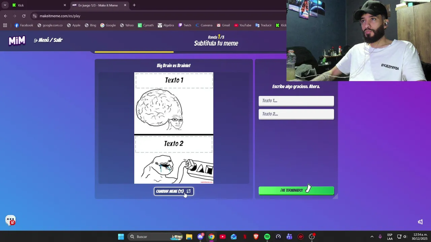Viewport: 431px width, 242px height.
Task: Open Netflix from the taskbar
Action: (x=245, y=237)
